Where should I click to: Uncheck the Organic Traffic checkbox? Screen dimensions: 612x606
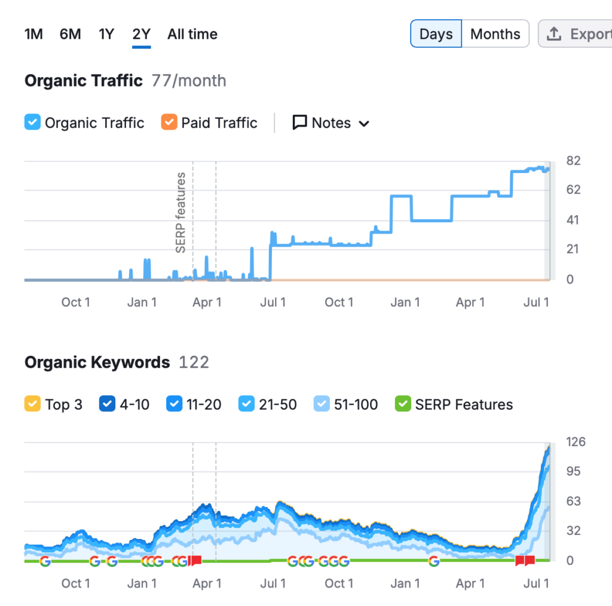(32, 122)
